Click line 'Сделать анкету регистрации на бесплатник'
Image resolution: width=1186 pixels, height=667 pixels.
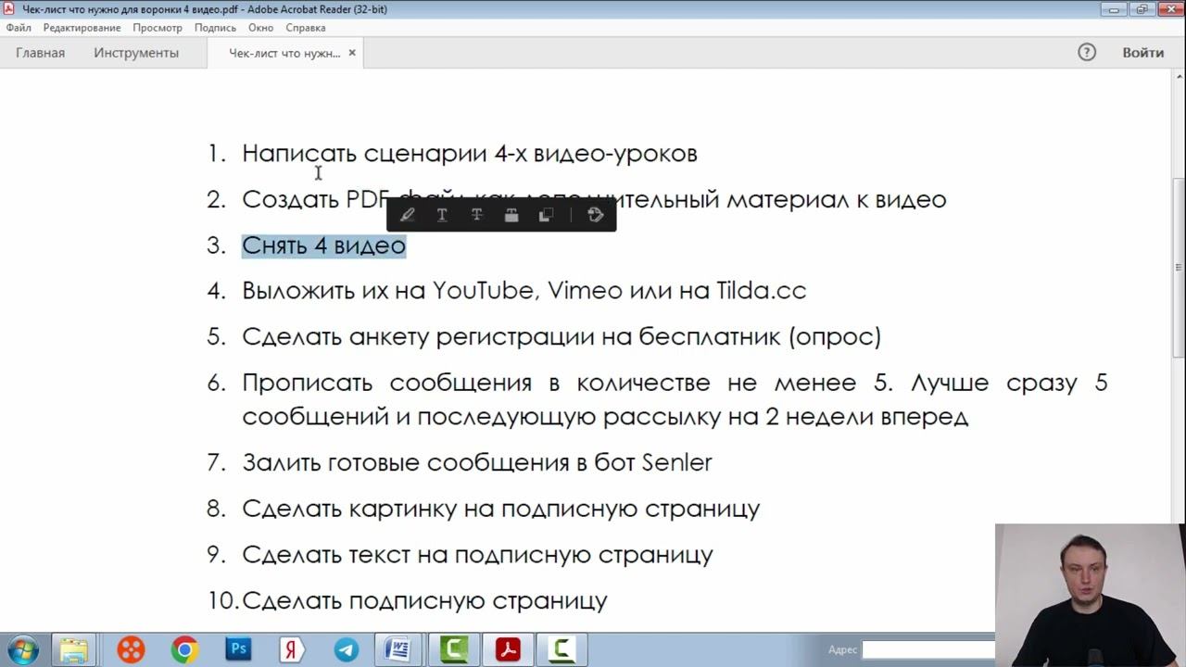click(561, 336)
